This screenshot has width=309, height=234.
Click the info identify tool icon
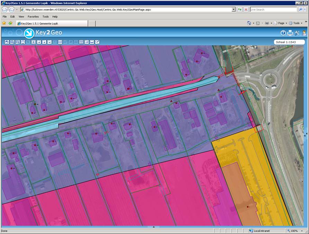34,42
